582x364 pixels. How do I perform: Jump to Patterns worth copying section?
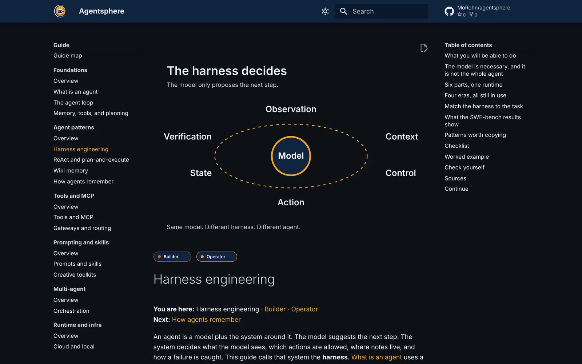coord(475,135)
